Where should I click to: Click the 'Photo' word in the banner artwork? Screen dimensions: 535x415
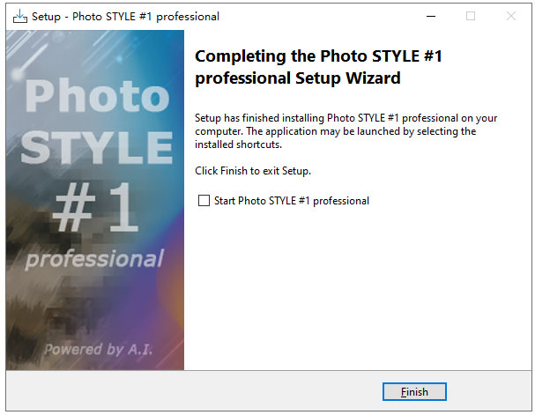(97, 95)
